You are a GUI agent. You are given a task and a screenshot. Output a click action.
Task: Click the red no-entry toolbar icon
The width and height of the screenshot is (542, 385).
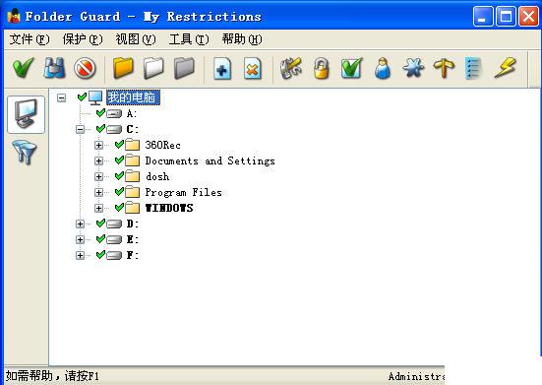click(x=85, y=68)
